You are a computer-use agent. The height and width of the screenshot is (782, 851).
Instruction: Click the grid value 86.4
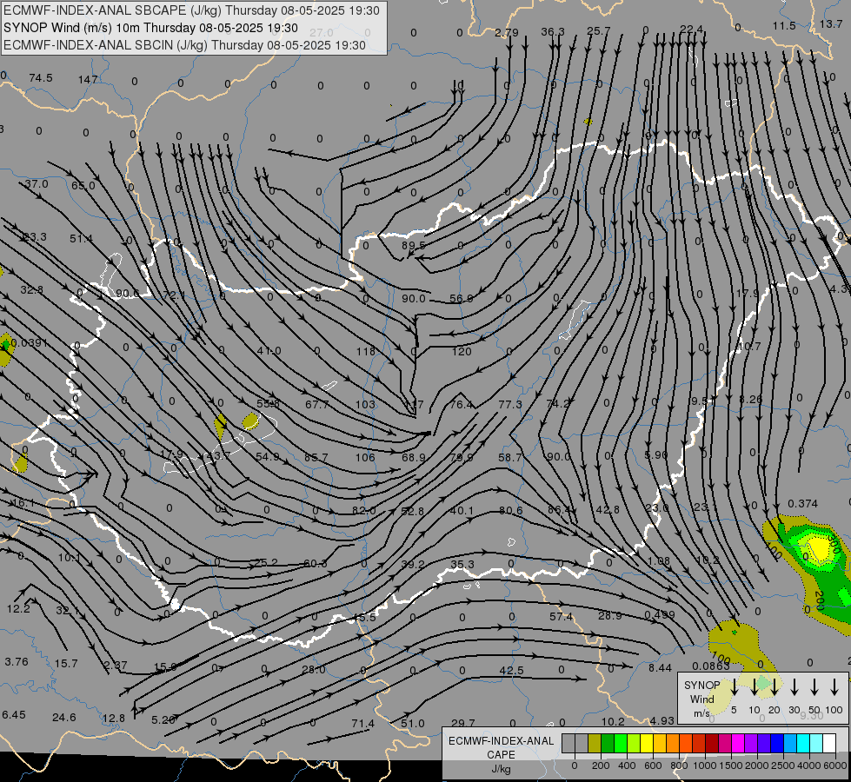click(560, 509)
